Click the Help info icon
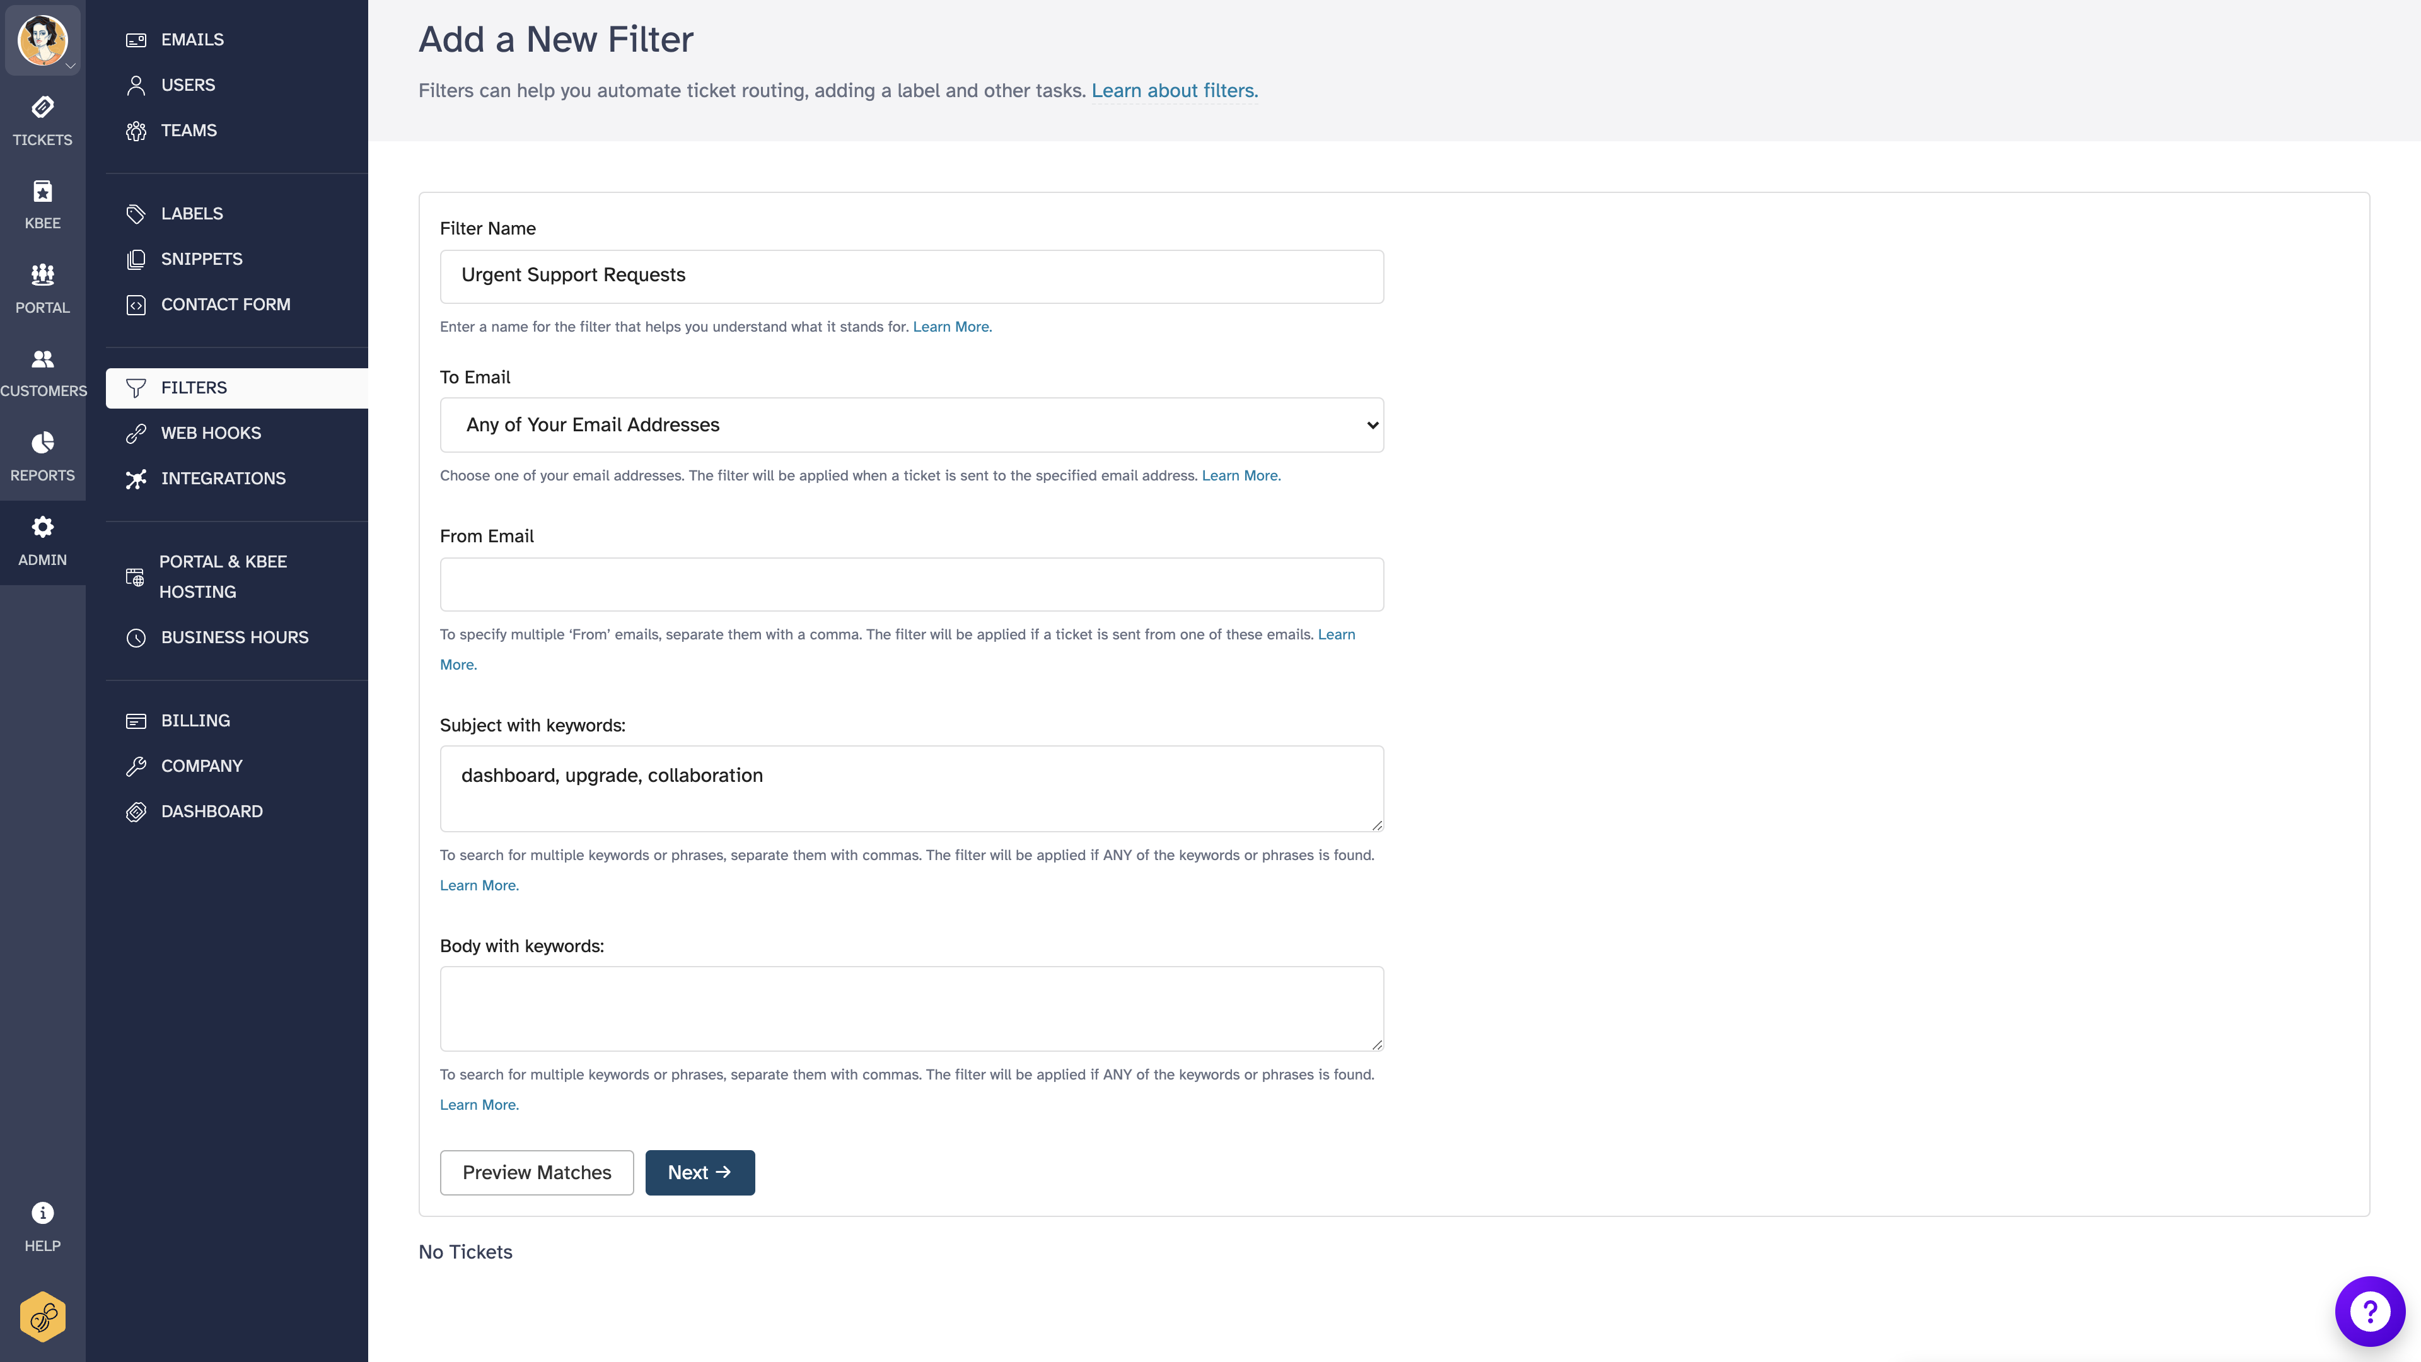This screenshot has width=2421, height=1362. [42, 1213]
